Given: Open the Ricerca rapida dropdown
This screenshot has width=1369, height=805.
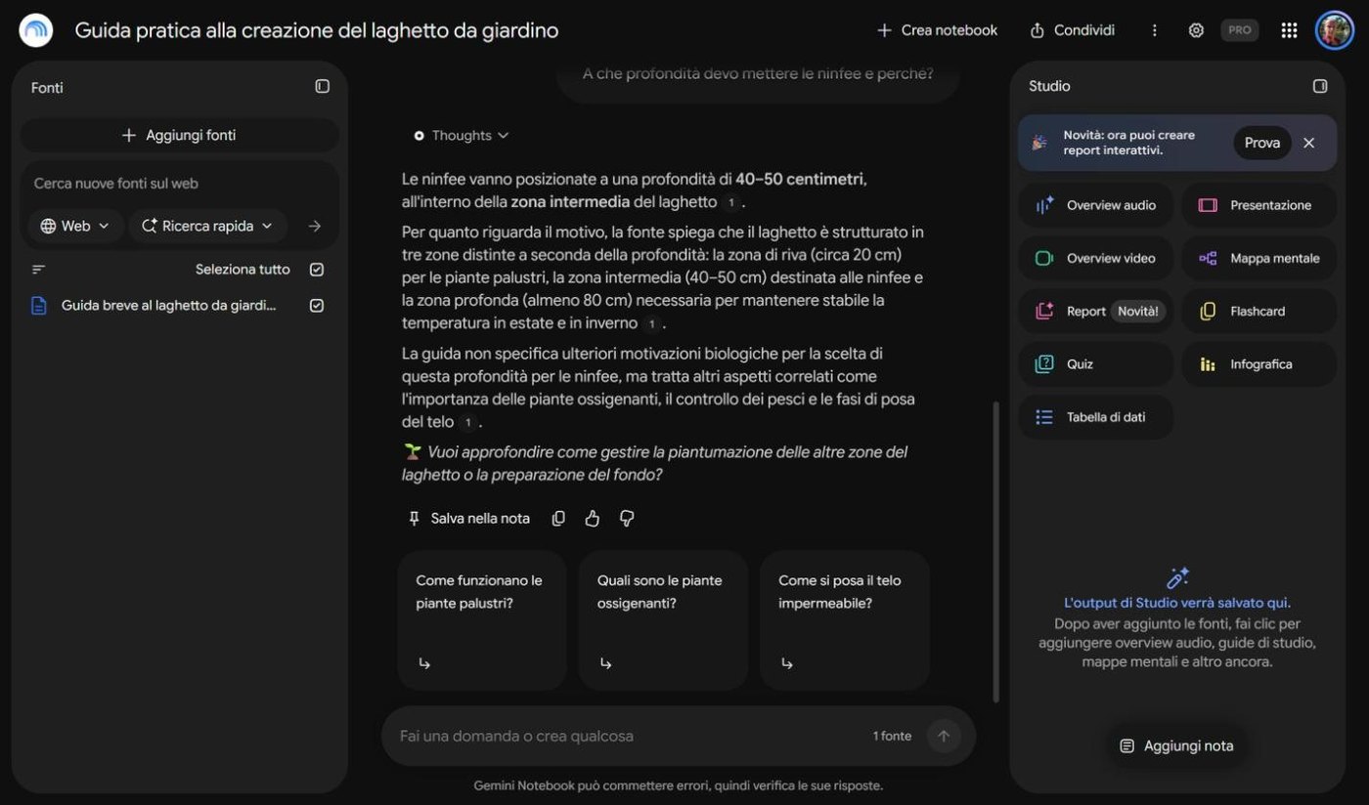Looking at the screenshot, I should (x=207, y=226).
